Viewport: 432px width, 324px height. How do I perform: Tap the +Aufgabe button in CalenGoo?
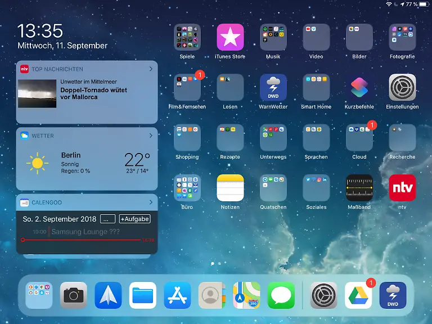[135, 219]
